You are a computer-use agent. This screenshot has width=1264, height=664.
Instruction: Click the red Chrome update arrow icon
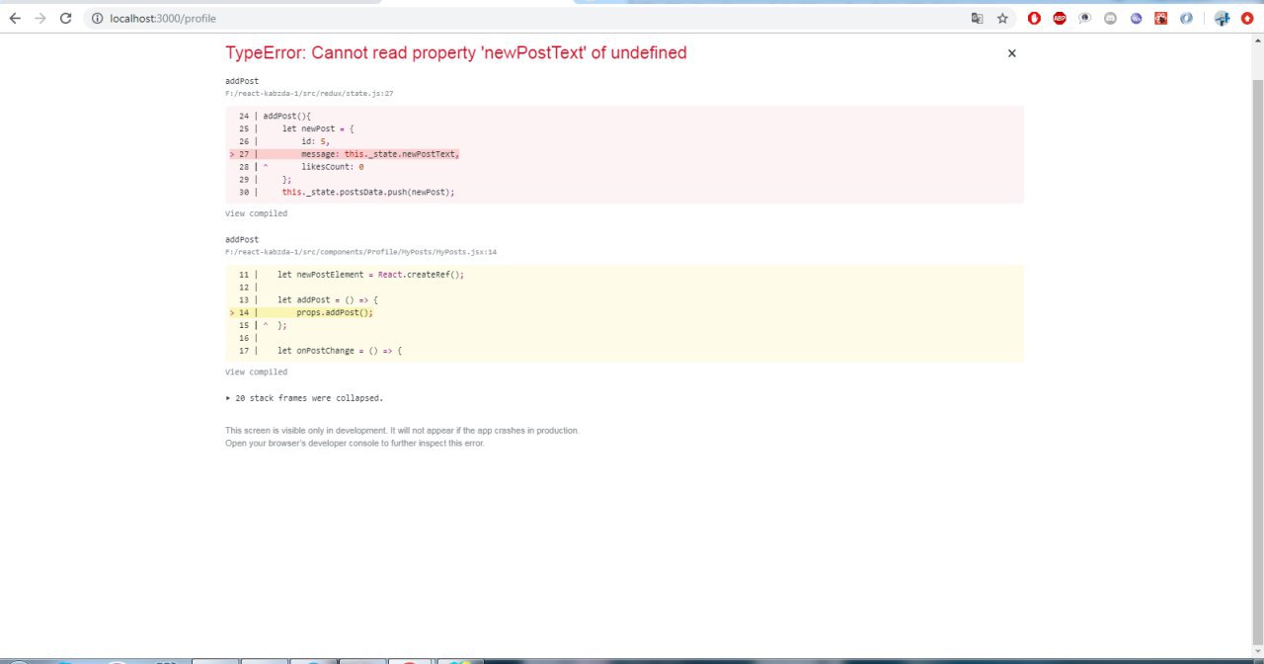(x=1247, y=18)
